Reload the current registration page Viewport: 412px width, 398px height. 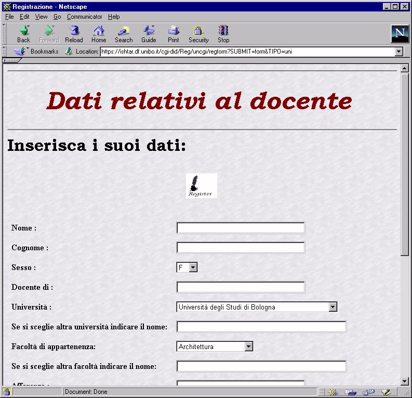[x=74, y=34]
